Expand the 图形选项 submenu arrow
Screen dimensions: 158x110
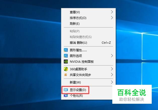112,56
